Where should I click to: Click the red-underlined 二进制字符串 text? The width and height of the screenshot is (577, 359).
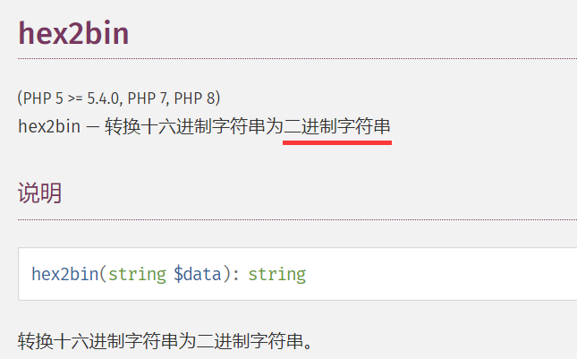(336, 126)
